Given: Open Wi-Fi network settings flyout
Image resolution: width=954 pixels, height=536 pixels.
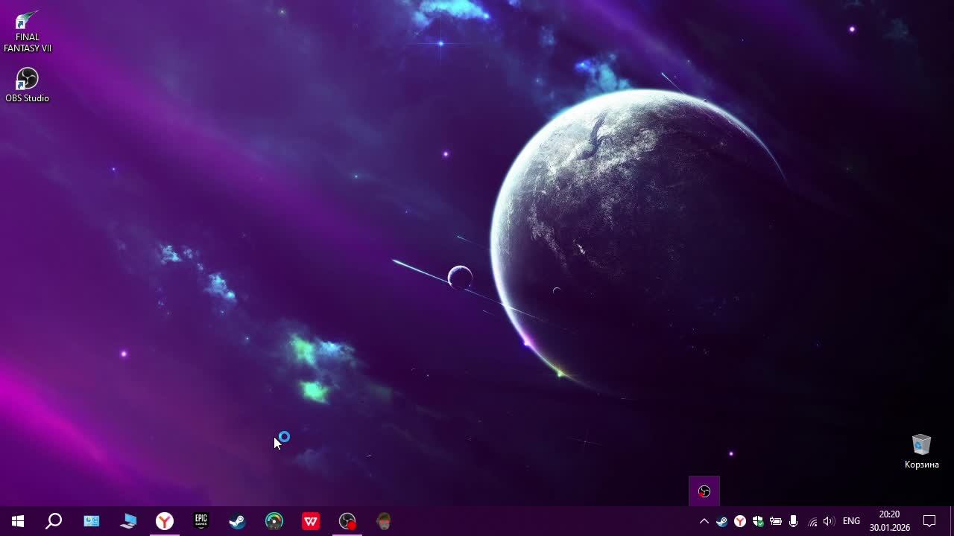Looking at the screenshot, I should click(x=812, y=521).
